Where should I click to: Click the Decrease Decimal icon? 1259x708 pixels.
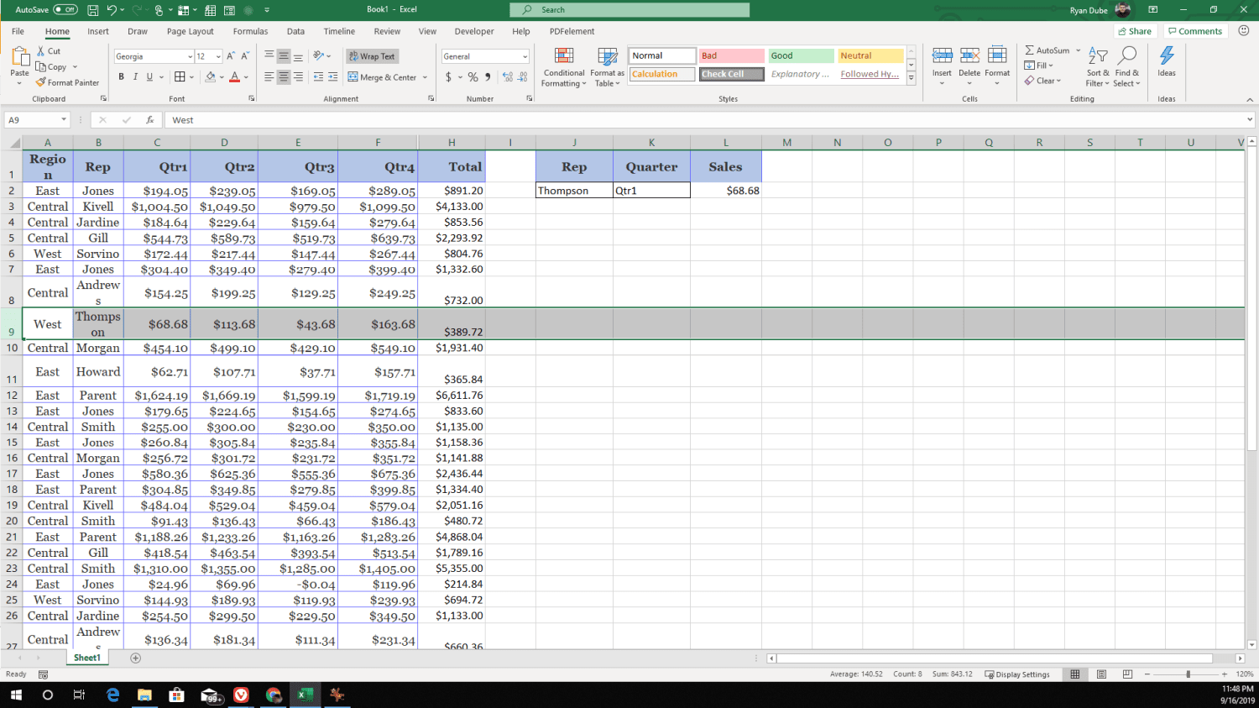[x=523, y=77]
